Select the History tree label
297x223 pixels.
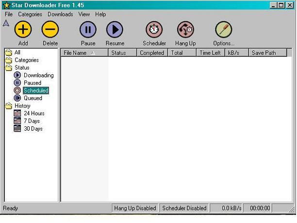(22, 106)
